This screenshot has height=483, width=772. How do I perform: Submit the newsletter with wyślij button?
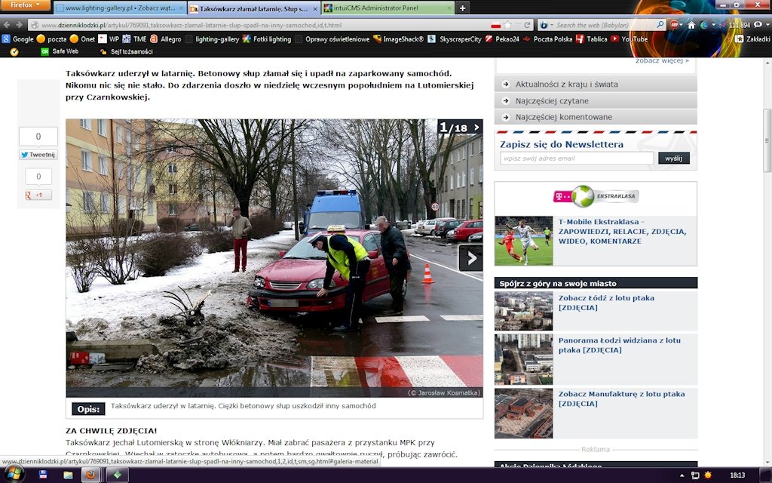(673, 158)
